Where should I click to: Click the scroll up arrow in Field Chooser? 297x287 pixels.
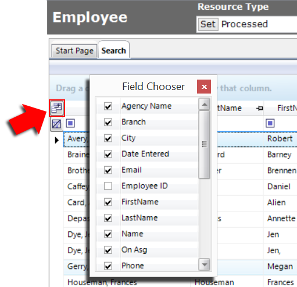click(205, 104)
